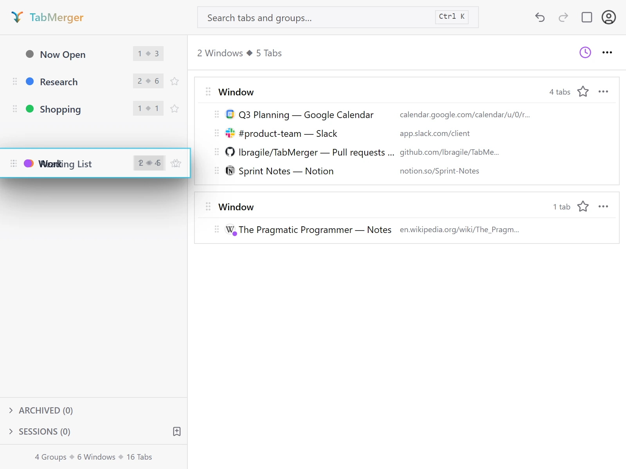Click the Notion favicon

point(230,170)
